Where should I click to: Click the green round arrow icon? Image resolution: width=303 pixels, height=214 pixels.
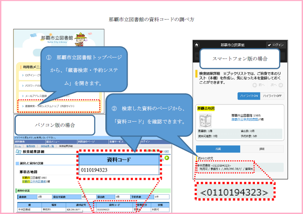click(167, 147)
